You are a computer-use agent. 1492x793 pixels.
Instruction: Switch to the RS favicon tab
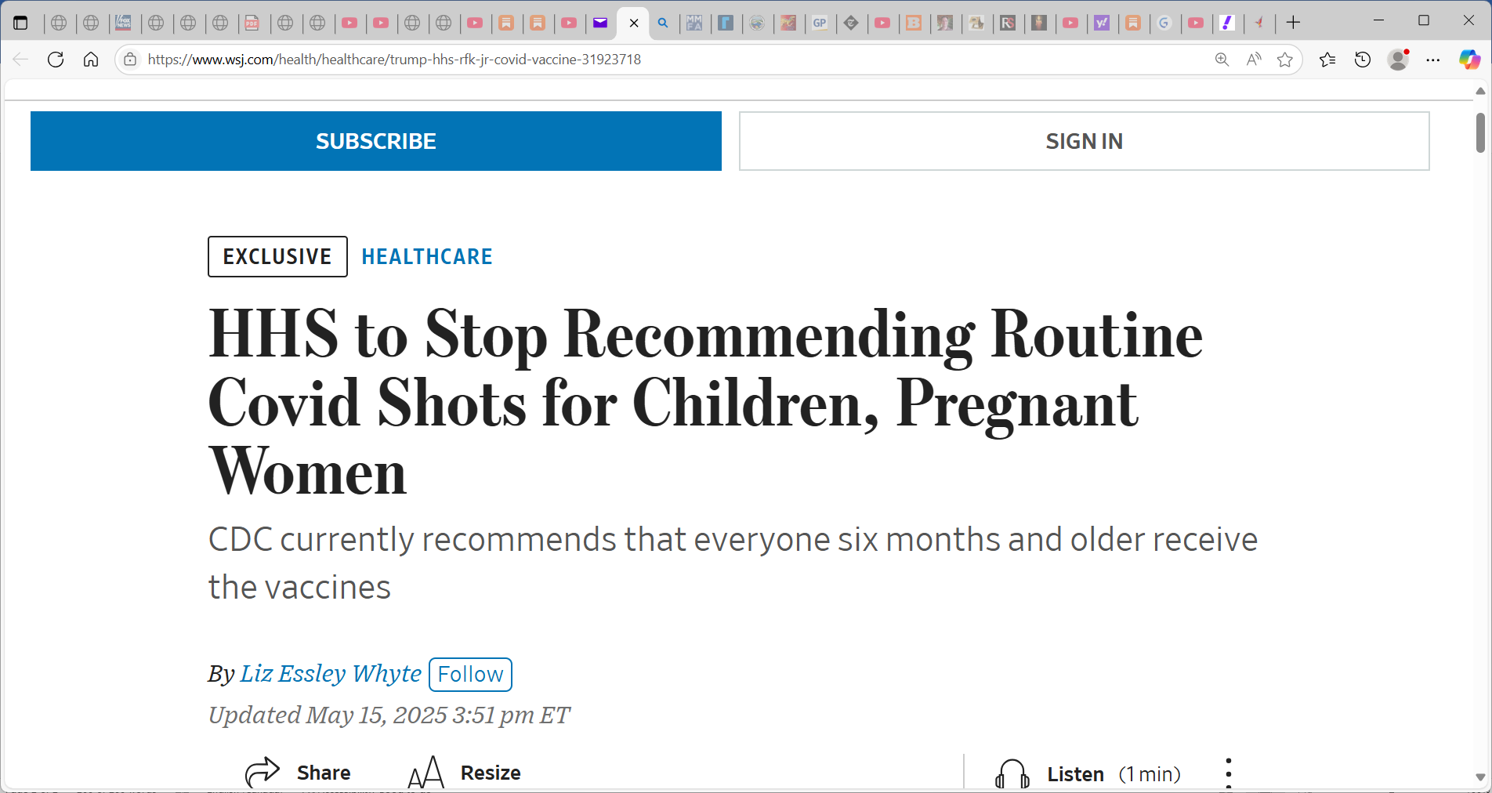(1008, 23)
